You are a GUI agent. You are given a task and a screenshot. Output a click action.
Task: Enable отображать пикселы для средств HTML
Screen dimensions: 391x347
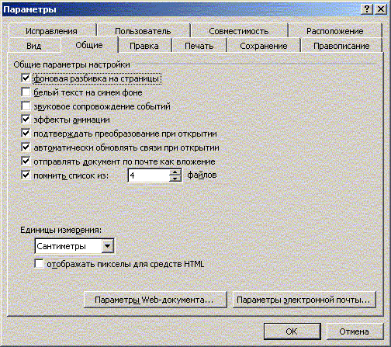(39, 264)
